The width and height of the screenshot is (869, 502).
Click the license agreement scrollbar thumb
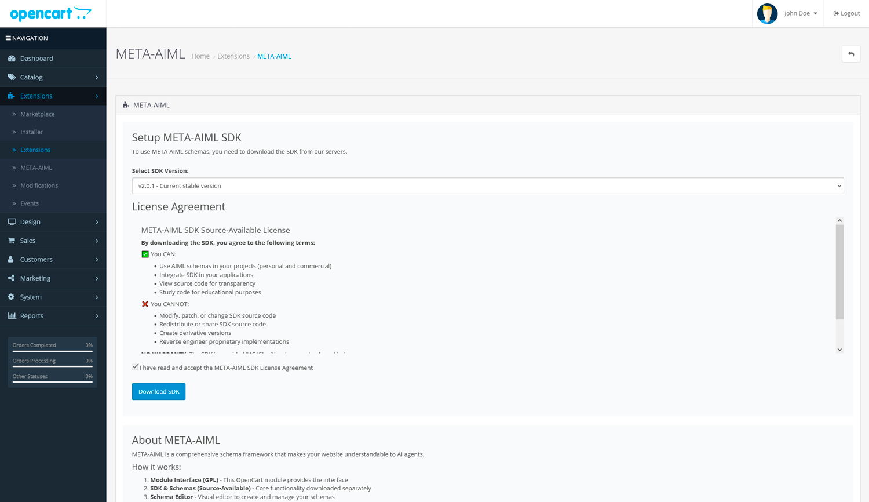[x=839, y=272]
